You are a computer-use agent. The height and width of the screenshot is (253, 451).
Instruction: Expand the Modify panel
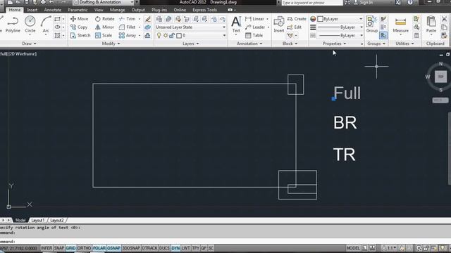(x=111, y=44)
